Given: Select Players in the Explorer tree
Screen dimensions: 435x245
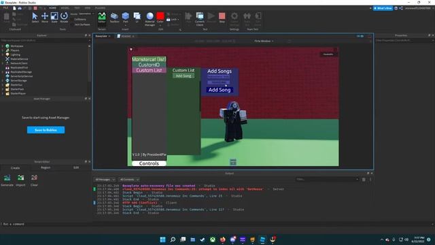Looking at the screenshot, I should click(x=15, y=50).
